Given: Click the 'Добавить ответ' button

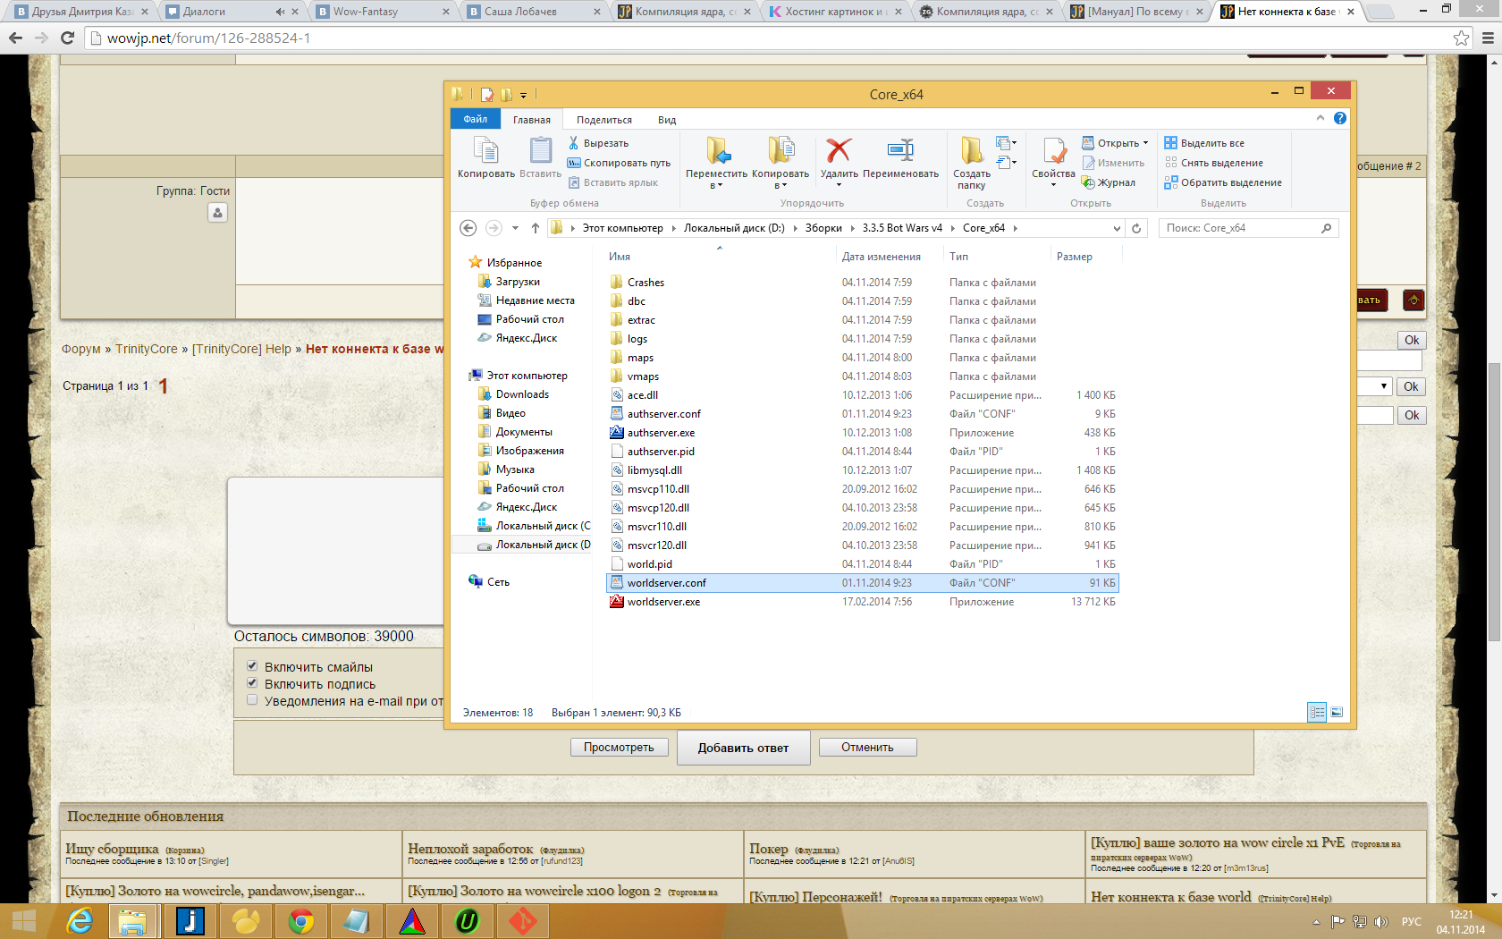Looking at the screenshot, I should pos(743,748).
